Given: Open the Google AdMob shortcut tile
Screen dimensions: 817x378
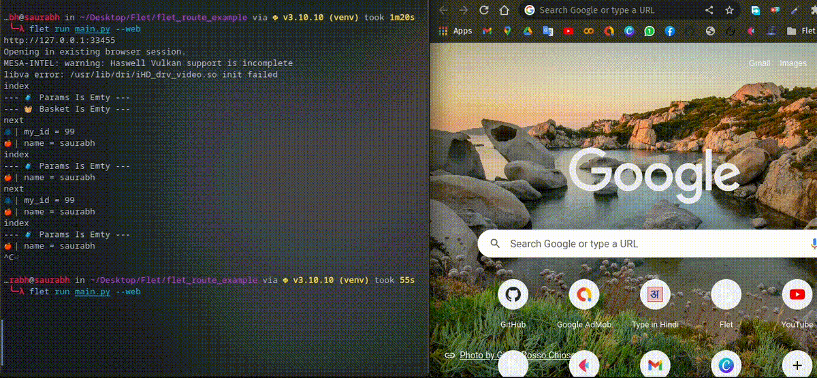Looking at the screenshot, I should [x=583, y=295].
